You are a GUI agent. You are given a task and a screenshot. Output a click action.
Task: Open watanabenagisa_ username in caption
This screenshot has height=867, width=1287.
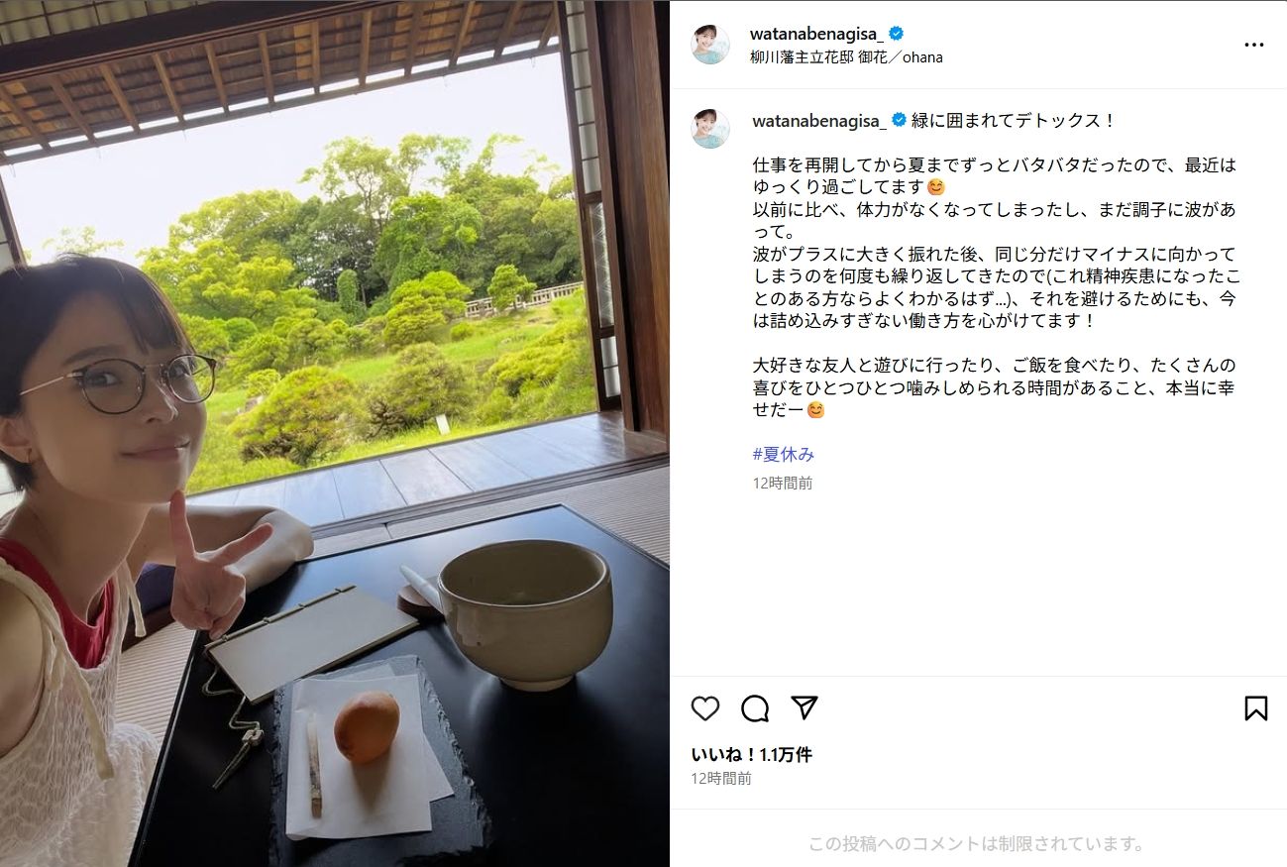pyautogui.click(x=819, y=121)
